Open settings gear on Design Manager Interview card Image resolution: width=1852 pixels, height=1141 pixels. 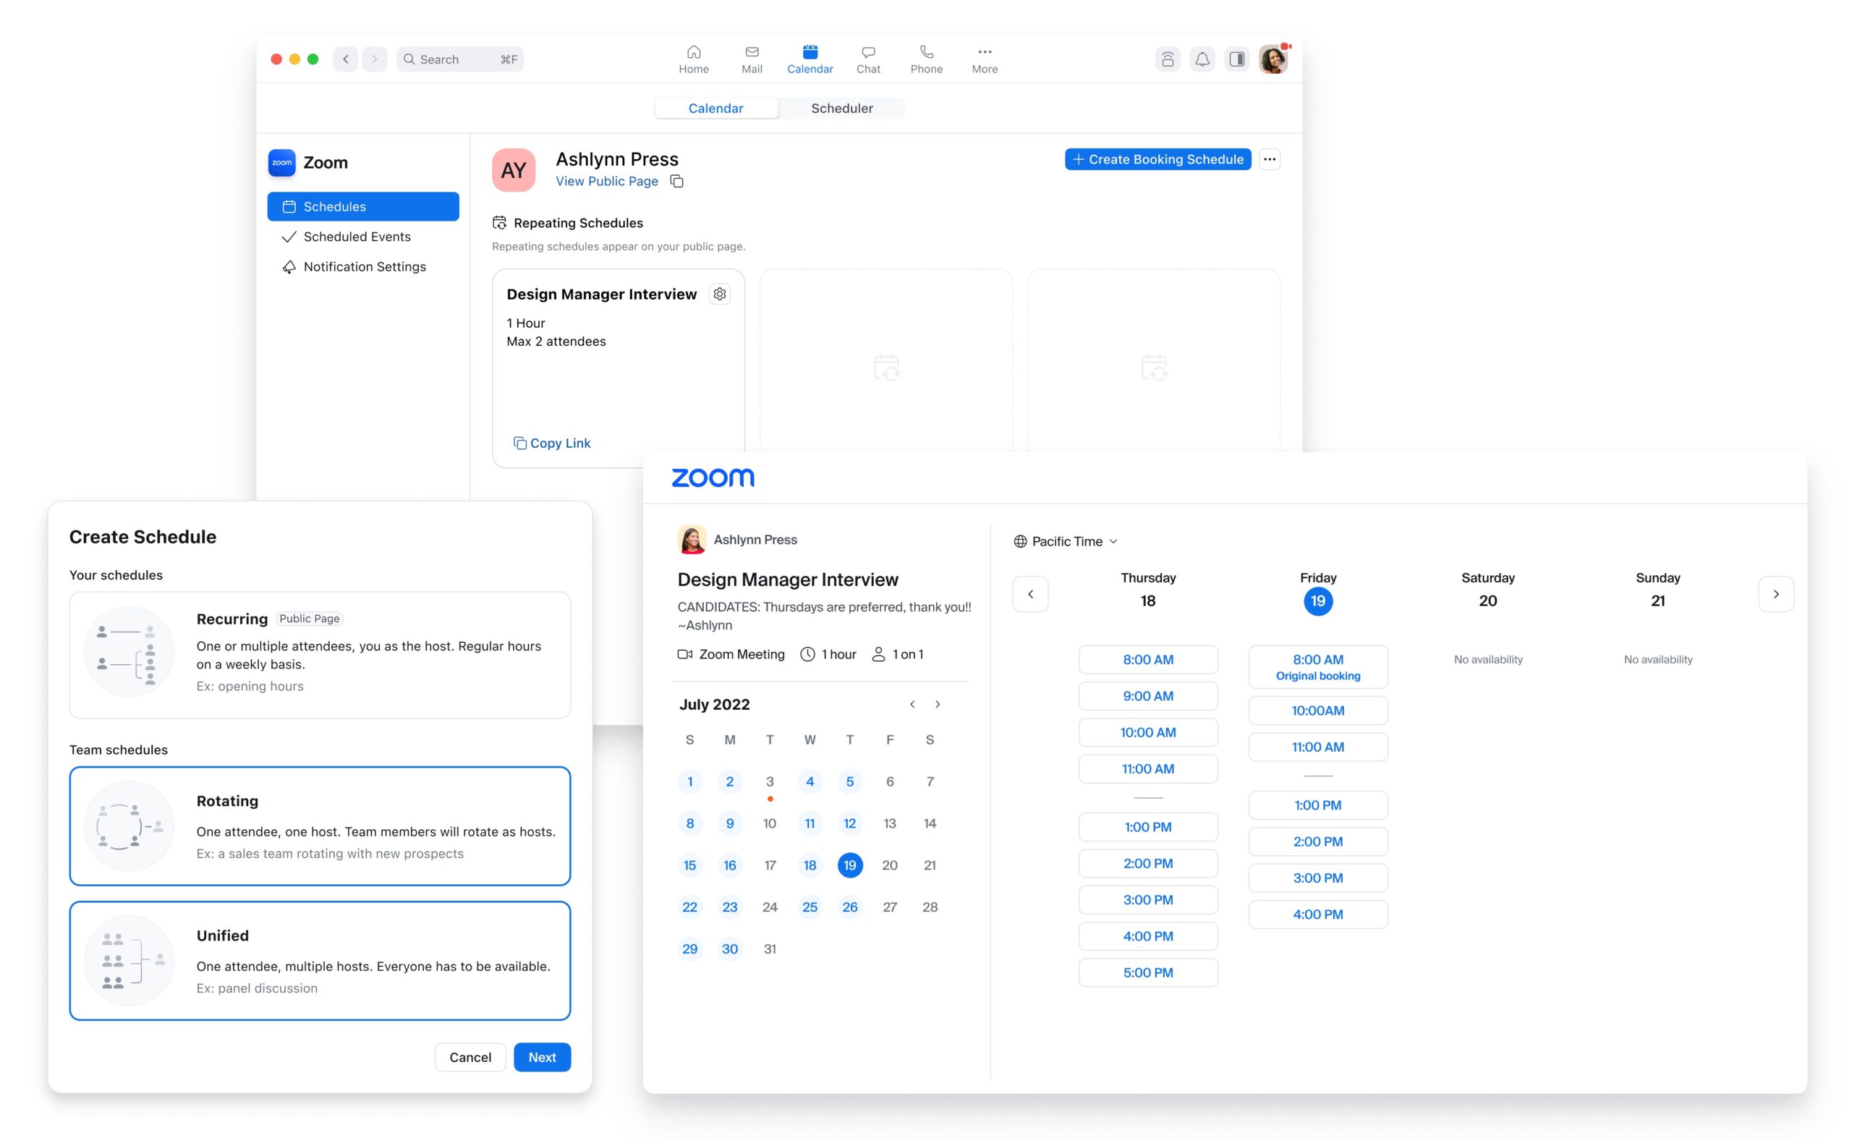[x=720, y=294]
